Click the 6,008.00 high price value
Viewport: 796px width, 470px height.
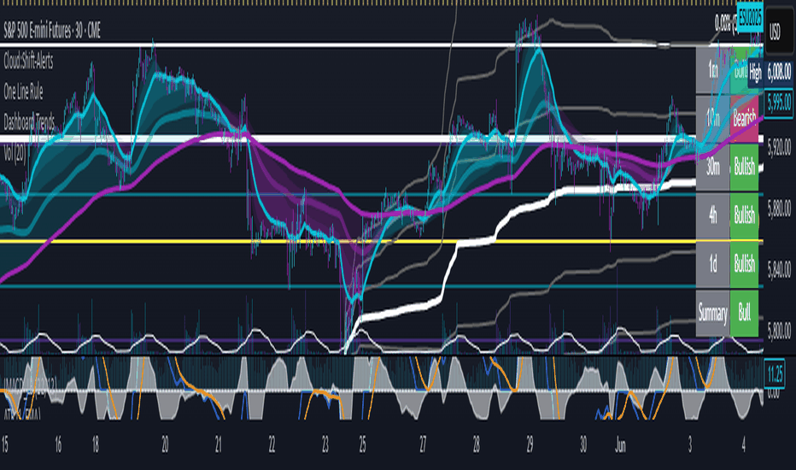[779, 72]
